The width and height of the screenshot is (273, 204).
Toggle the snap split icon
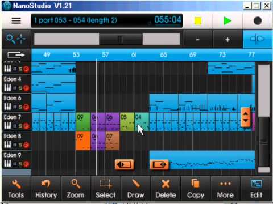tap(257, 39)
